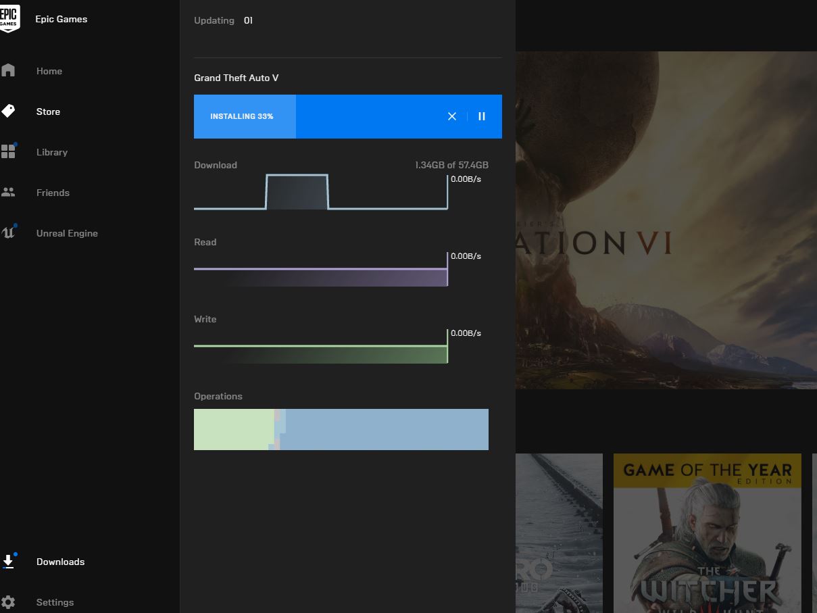817x613 pixels.
Task: Click the Read speed graph
Action: point(321,269)
